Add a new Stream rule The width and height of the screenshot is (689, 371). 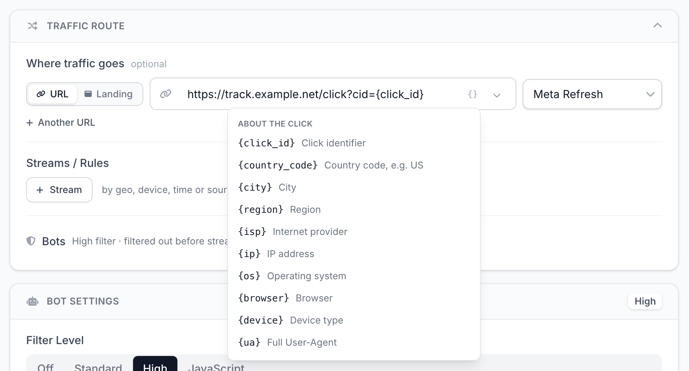click(59, 190)
